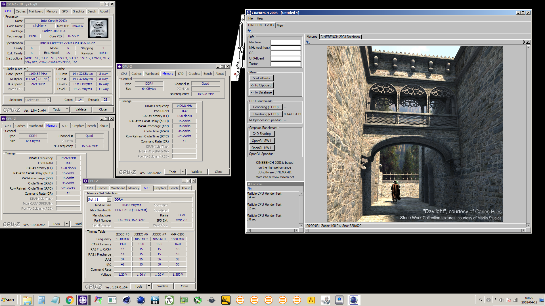Open the File menu in CINEBENCH
This screenshot has height=306, width=545.
pyautogui.click(x=250, y=18)
